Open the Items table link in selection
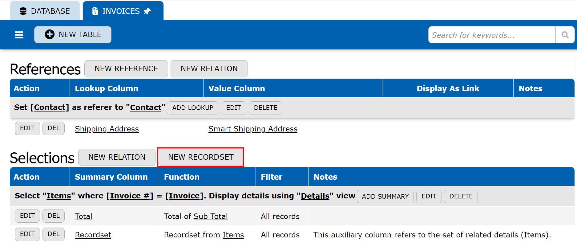The height and width of the screenshot is (250, 577). [x=59, y=196]
